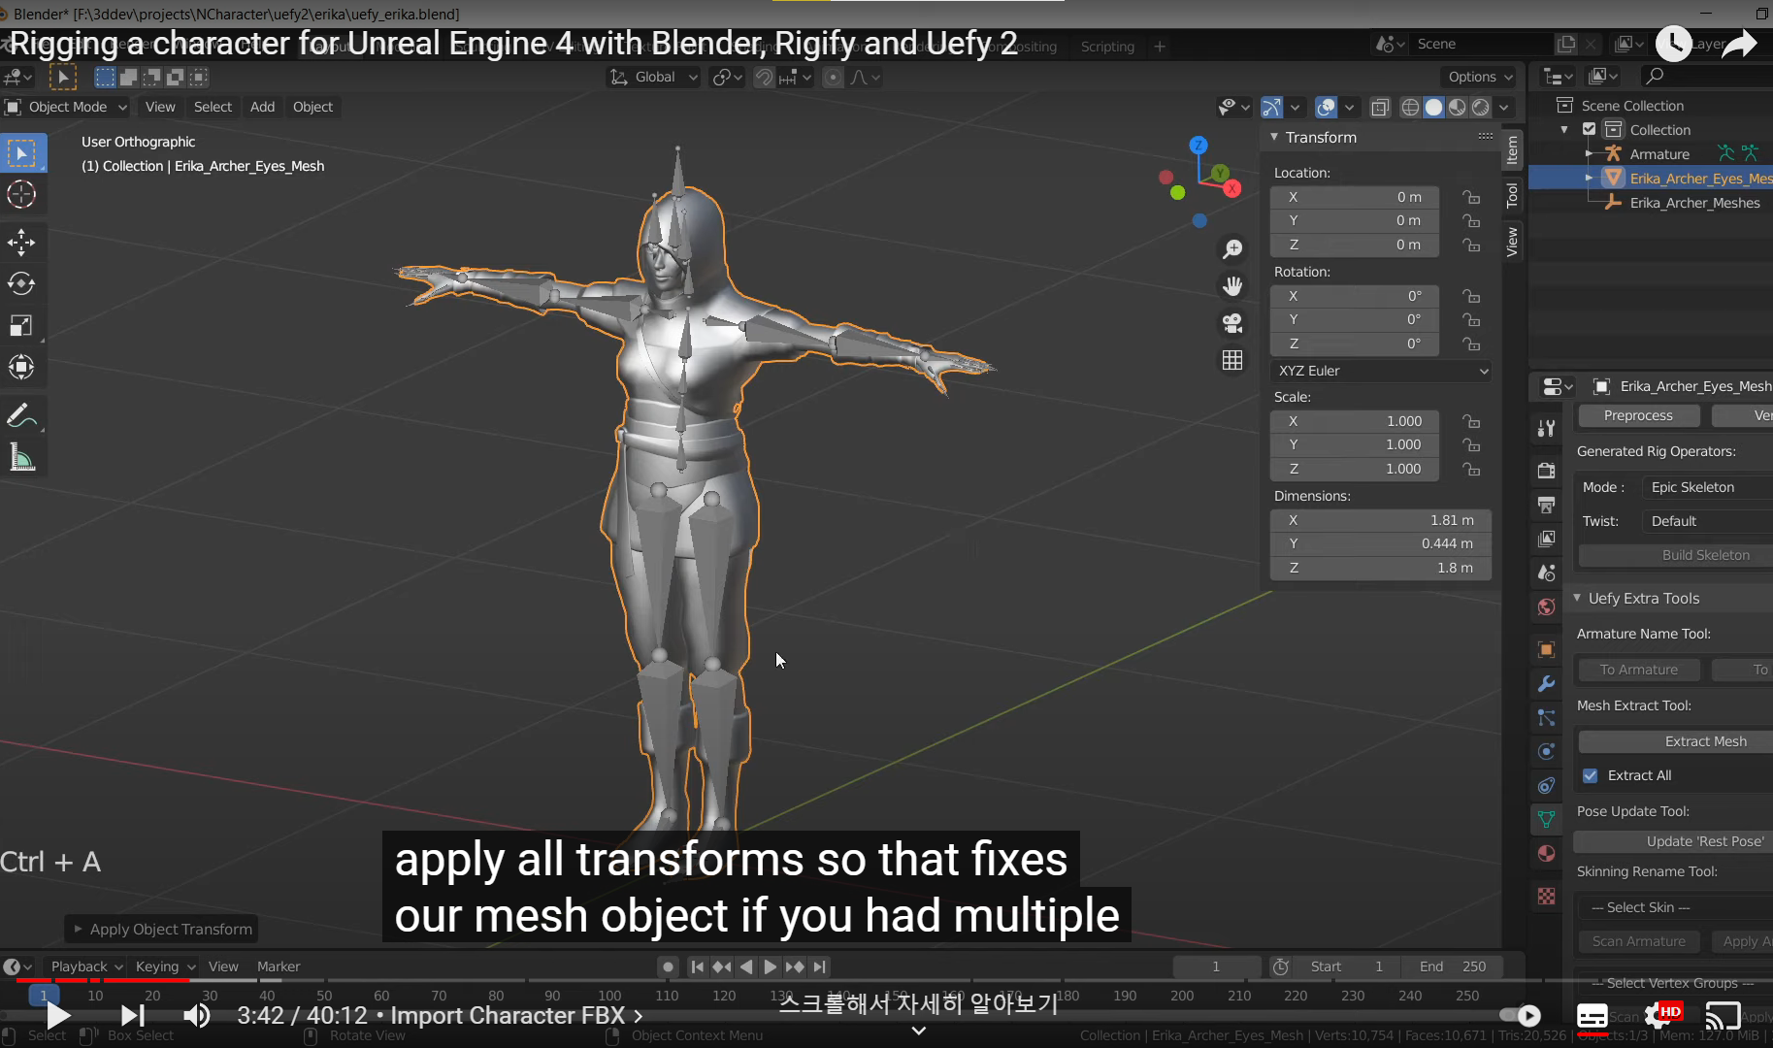Play the video with play button
1773x1048 pixels.
pyautogui.click(x=57, y=1016)
